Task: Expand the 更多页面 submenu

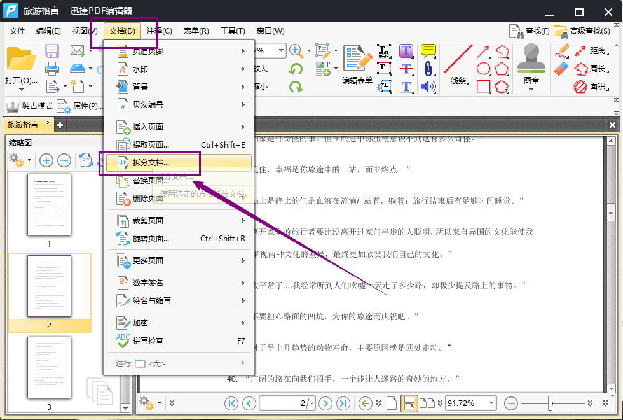Action: (x=179, y=260)
